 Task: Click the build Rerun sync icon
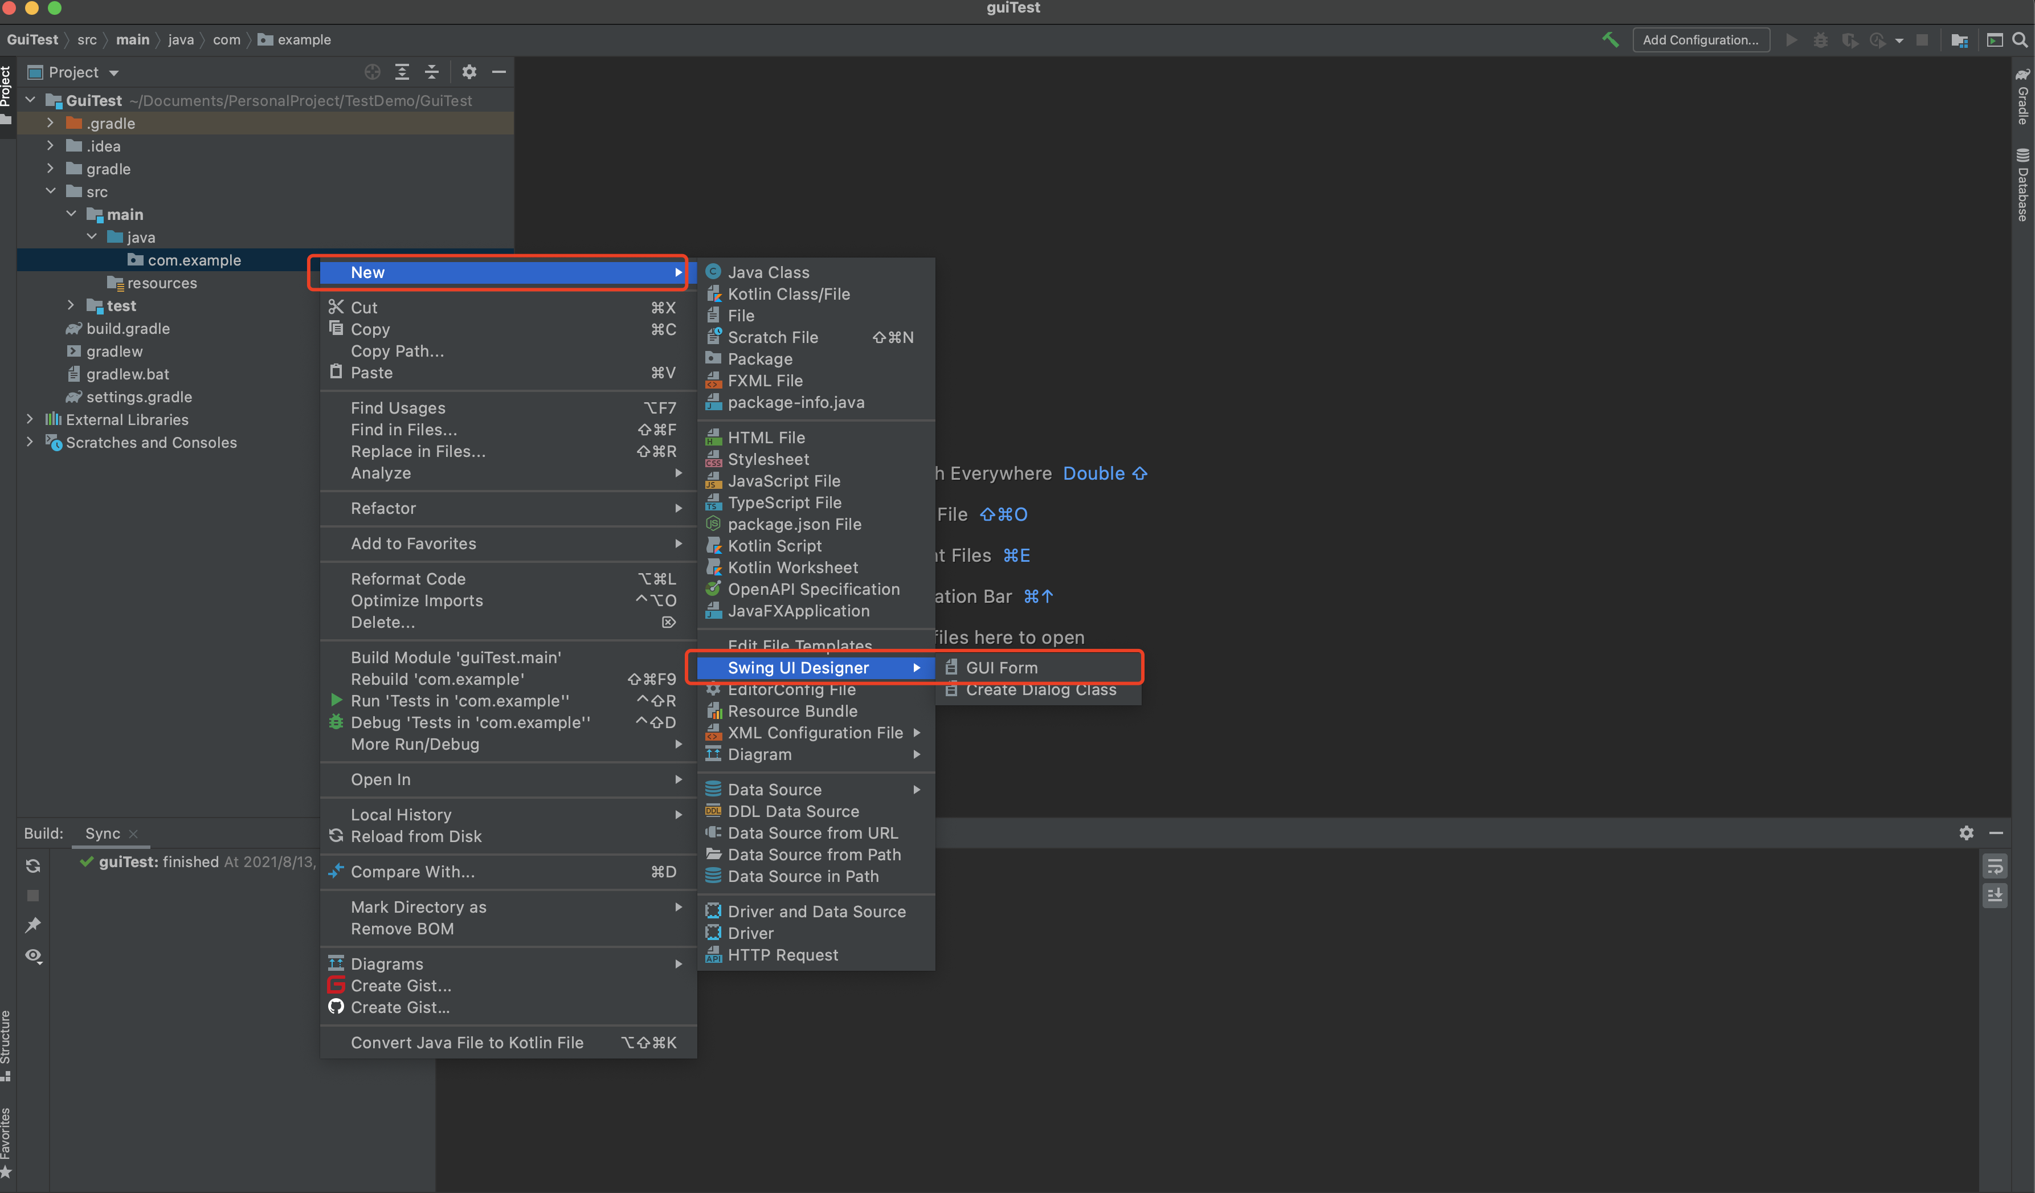pos(33,865)
